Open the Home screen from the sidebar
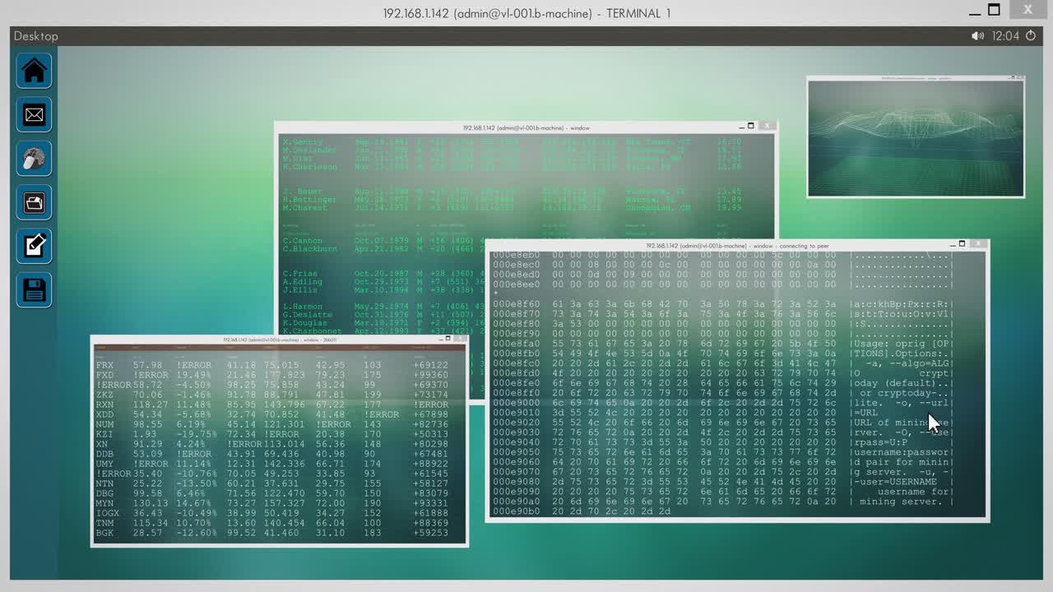Image resolution: width=1053 pixels, height=592 pixels. (34, 71)
